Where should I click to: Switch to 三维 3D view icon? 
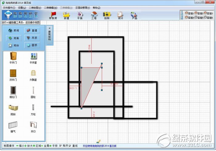point(94,15)
